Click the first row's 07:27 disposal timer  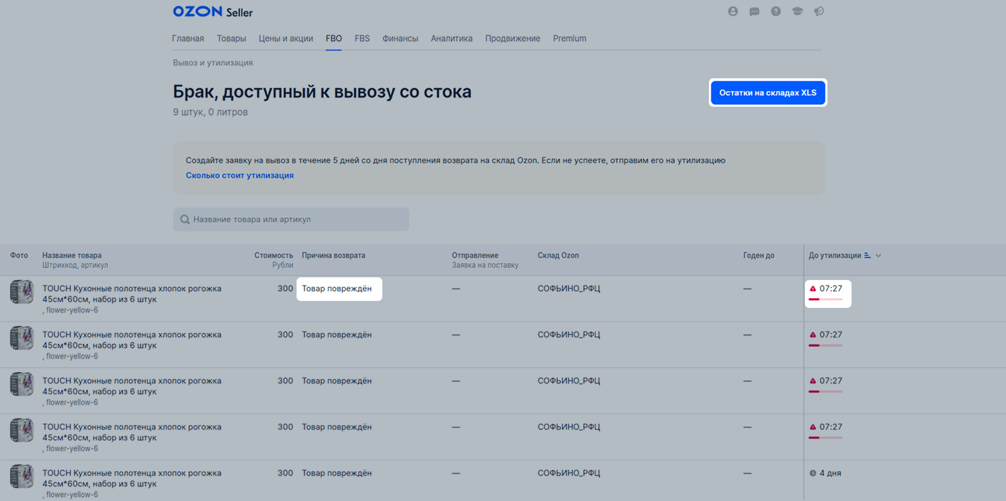point(831,289)
